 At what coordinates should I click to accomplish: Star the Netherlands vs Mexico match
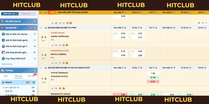coord(53,63)
